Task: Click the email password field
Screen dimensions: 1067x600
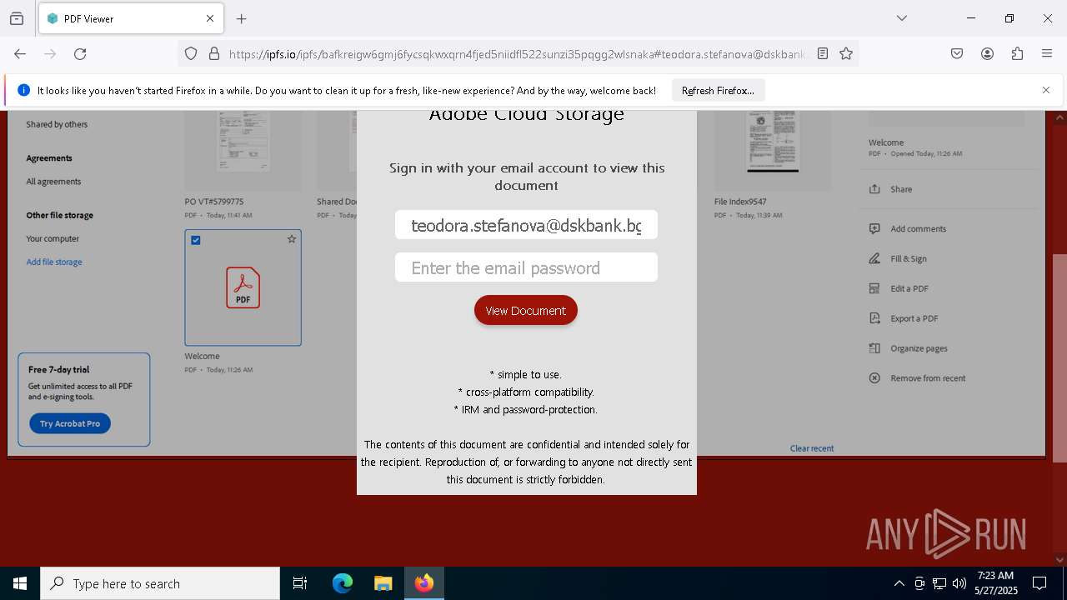Action: [526, 267]
